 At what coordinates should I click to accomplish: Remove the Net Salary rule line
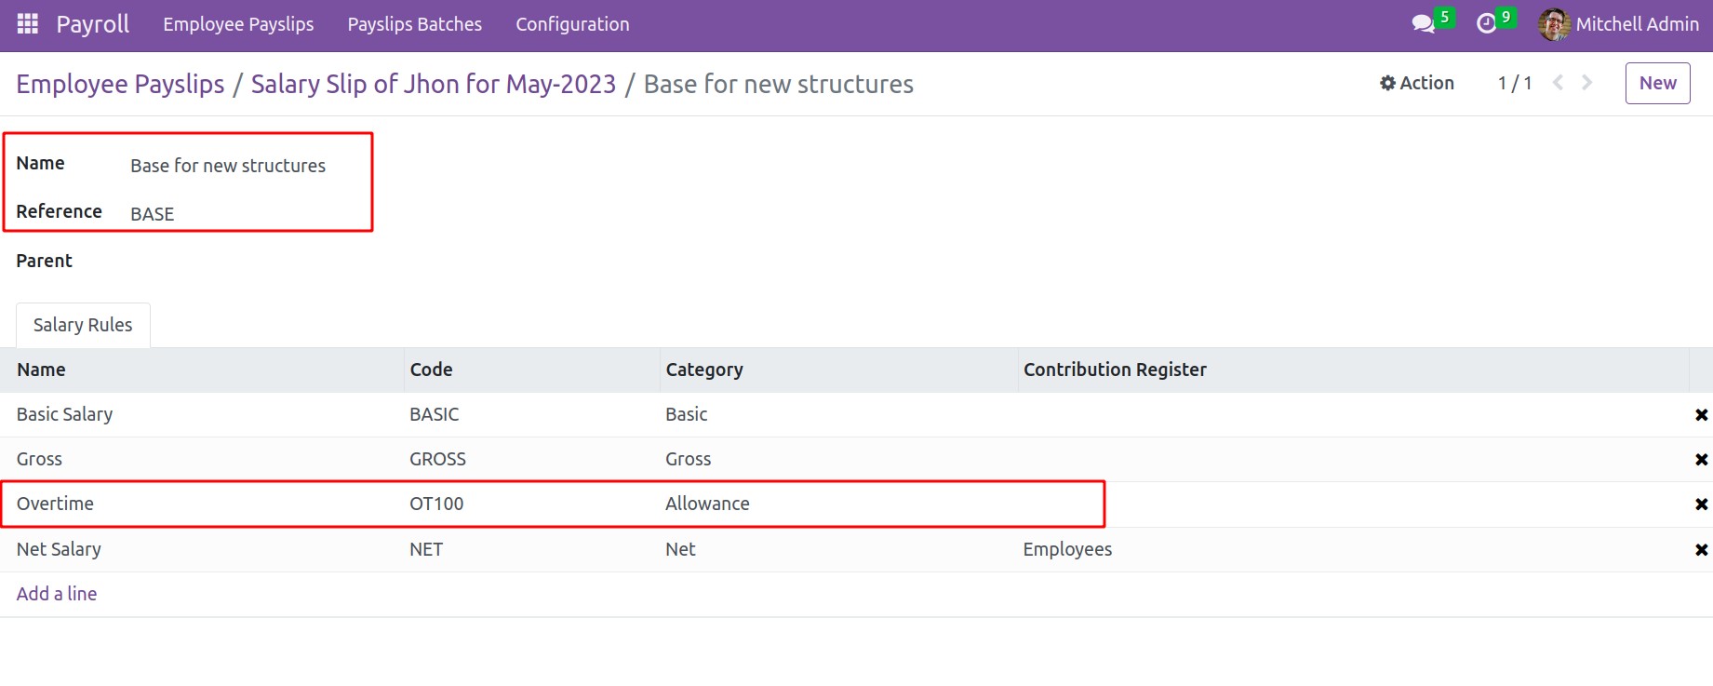(1701, 550)
